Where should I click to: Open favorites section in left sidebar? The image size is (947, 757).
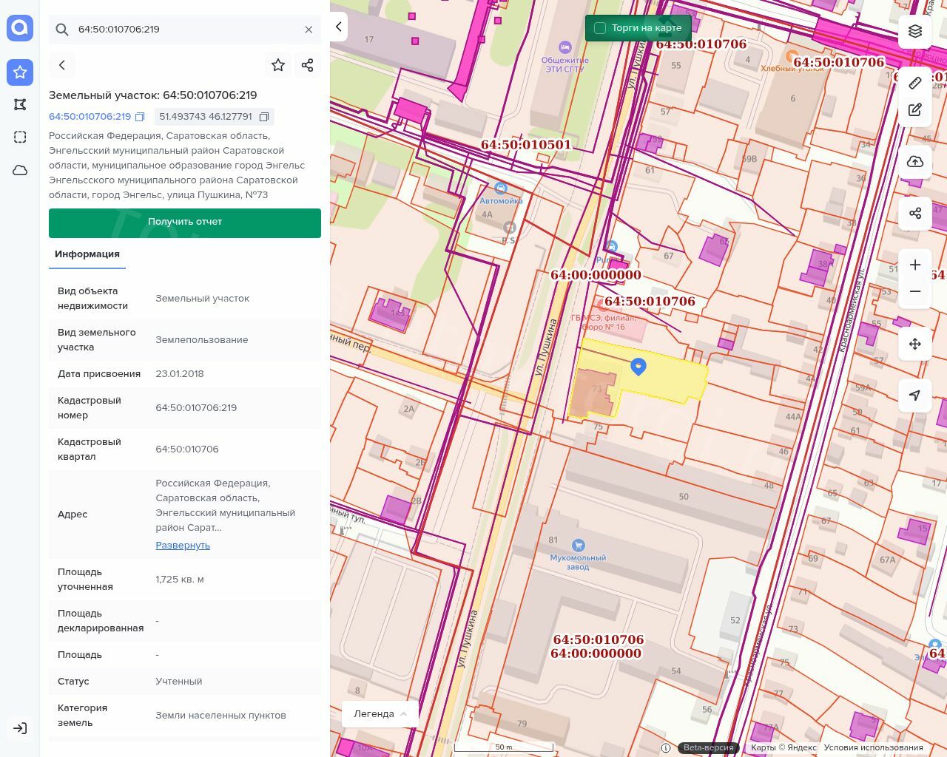pyautogui.click(x=20, y=72)
